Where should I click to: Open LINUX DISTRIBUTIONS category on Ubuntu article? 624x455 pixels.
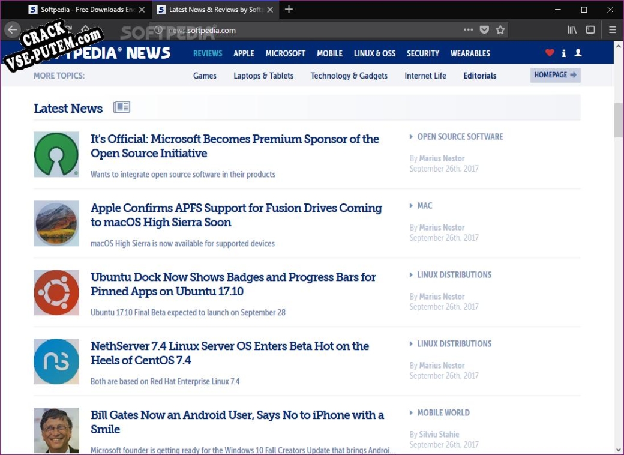click(454, 274)
